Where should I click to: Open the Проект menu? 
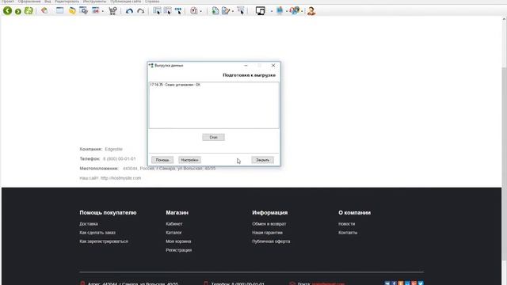(8, 2)
